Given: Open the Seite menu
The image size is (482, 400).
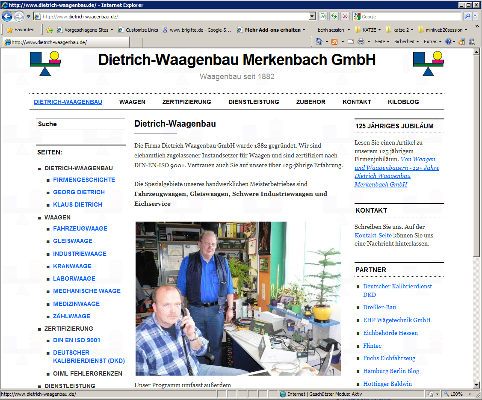Looking at the screenshot, I should point(382,41).
